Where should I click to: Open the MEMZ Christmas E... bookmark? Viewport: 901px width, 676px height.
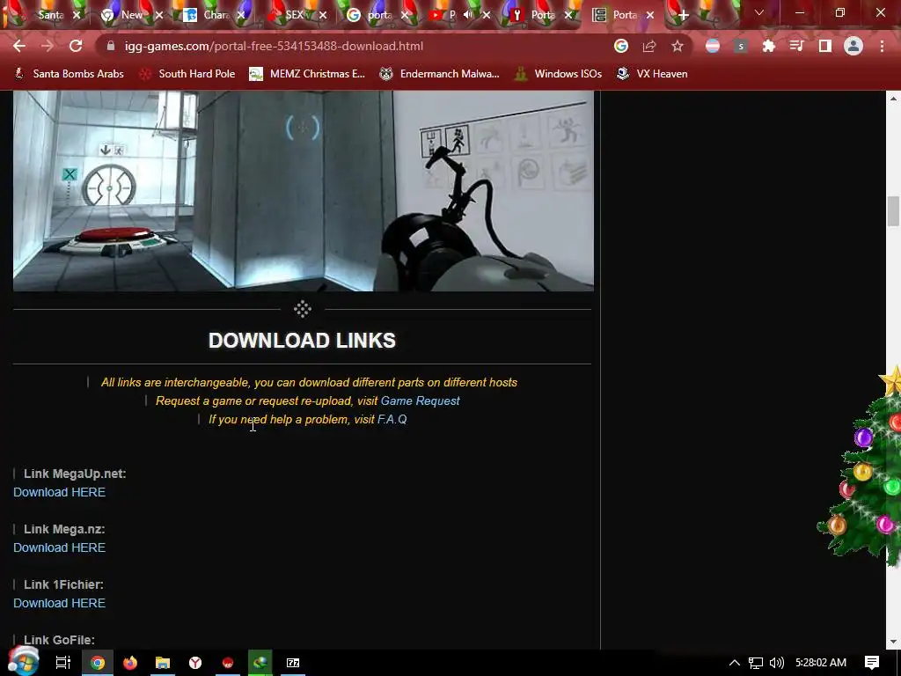(307, 74)
